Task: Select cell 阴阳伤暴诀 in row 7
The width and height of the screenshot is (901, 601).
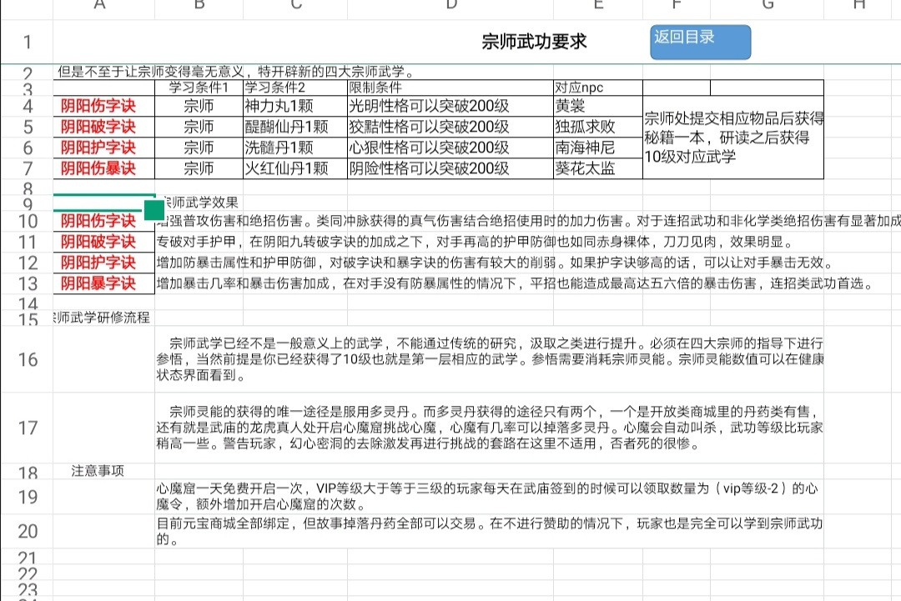Action: click(x=104, y=168)
